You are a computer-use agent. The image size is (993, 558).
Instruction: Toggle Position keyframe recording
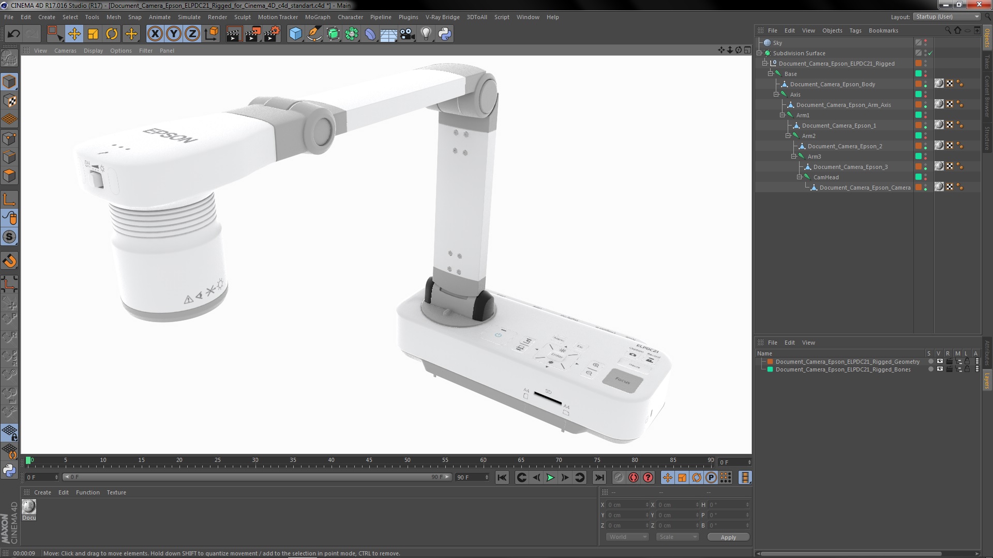point(668,477)
